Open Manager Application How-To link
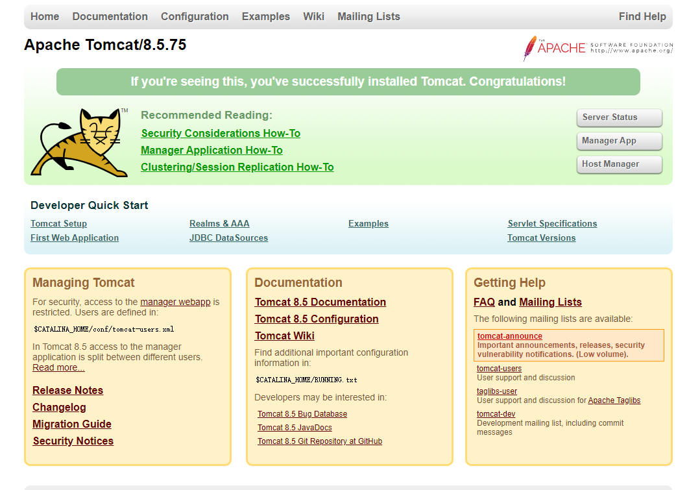689x490 pixels. click(x=212, y=151)
